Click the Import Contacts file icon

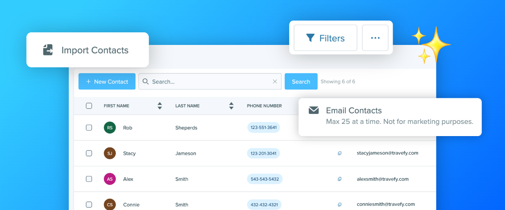(x=48, y=50)
